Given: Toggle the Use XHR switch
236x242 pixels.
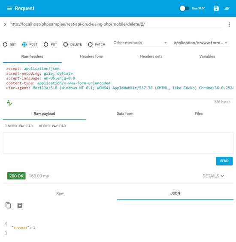Looking at the screenshot, I should 185,8.
